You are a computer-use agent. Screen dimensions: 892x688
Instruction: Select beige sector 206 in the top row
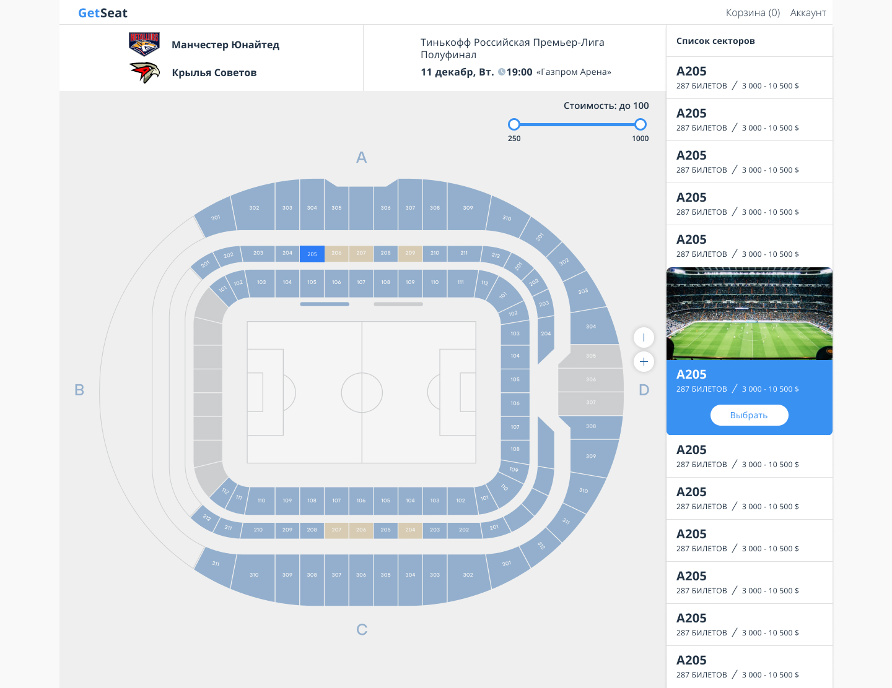336,253
